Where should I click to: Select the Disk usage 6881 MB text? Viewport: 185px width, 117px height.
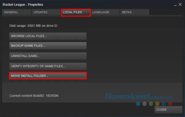click(34, 26)
